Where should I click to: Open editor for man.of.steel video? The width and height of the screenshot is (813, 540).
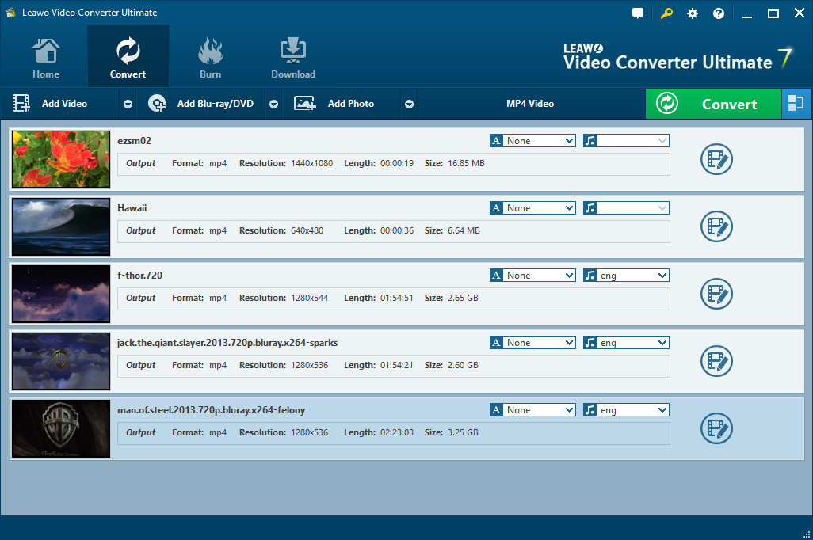[716, 428]
